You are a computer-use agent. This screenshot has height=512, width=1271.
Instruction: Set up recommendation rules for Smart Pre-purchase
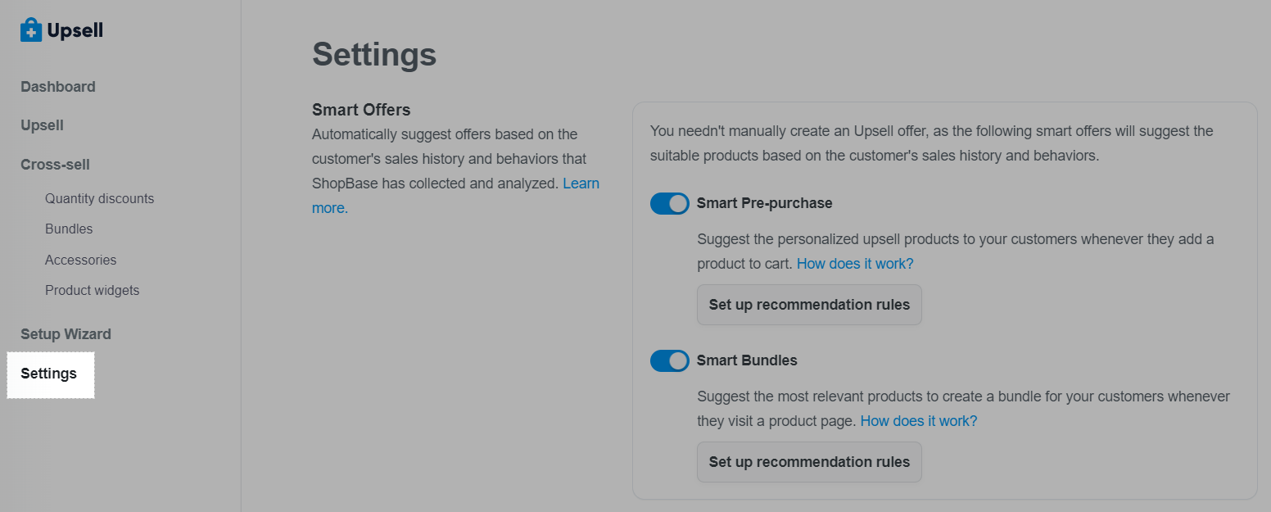pyautogui.click(x=809, y=305)
